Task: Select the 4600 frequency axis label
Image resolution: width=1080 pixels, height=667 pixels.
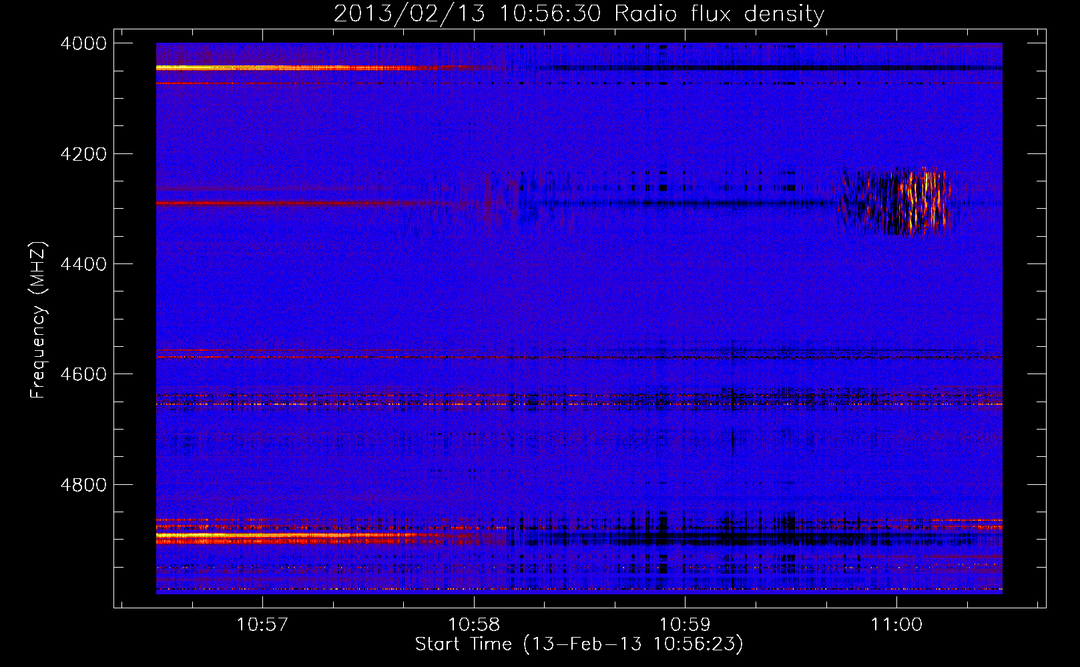Action: 83,374
